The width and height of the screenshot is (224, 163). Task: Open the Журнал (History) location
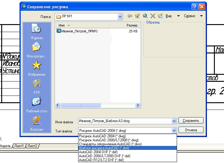pos(36,31)
